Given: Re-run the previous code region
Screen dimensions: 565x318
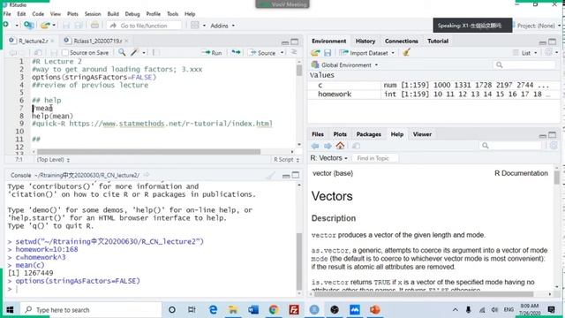Looking at the screenshot, I should coord(236,53).
